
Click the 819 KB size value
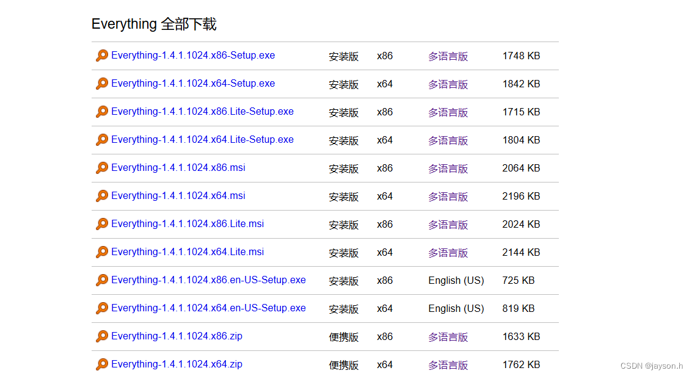[518, 309]
